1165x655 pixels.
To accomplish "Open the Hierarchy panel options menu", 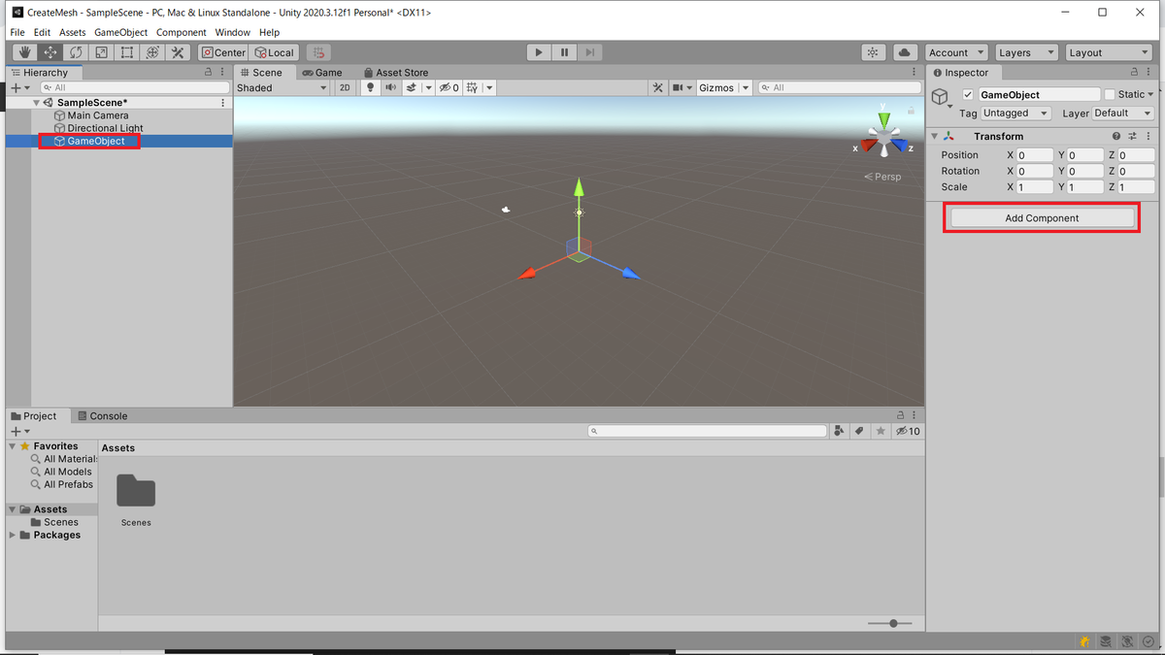I will 223,73.
